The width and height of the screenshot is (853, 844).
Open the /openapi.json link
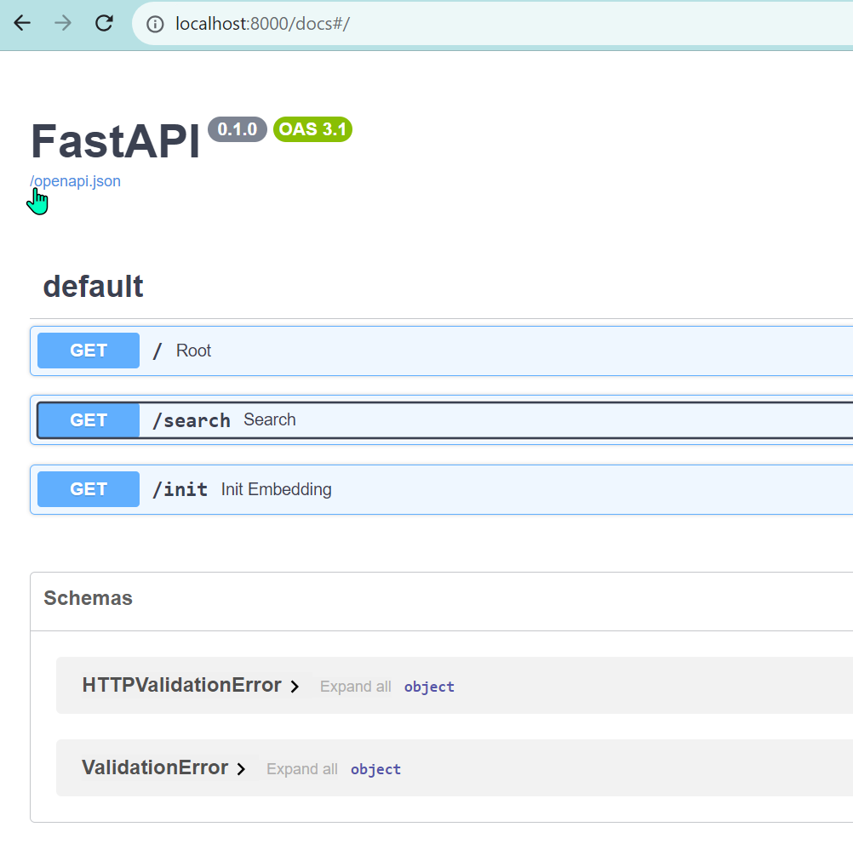75,181
